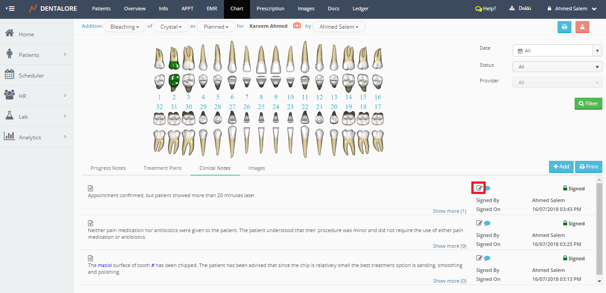Click the Add button
This screenshot has width=606, height=293.
[x=561, y=167]
